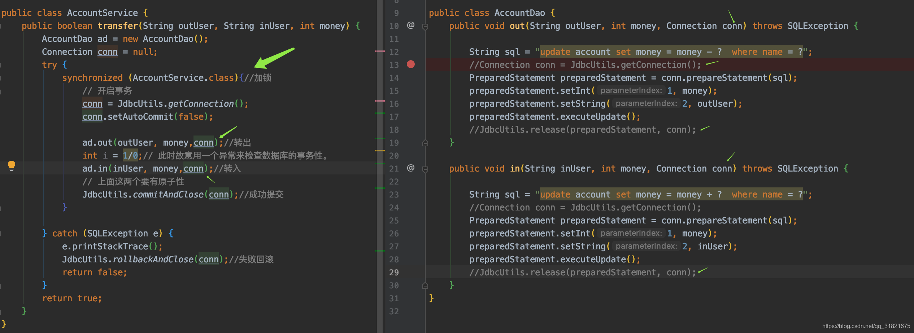The height and width of the screenshot is (333, 914).
Task: Click the 'out' method name on line 10
Action: [x=517, y=26]
